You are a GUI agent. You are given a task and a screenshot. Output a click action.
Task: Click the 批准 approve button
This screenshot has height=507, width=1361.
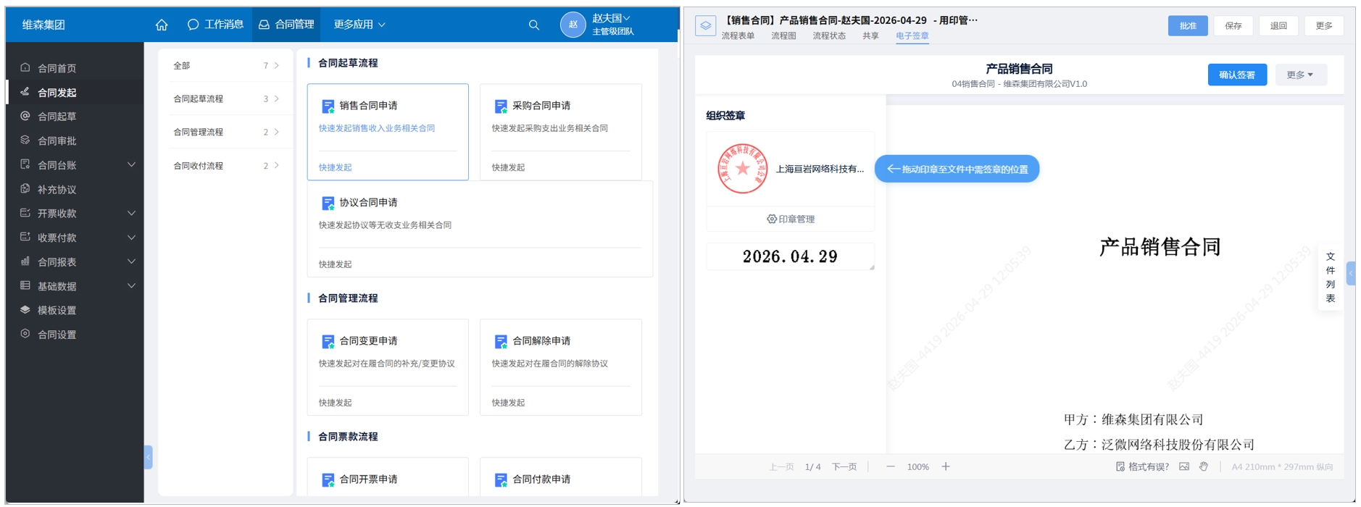[x=1188, y=26]
